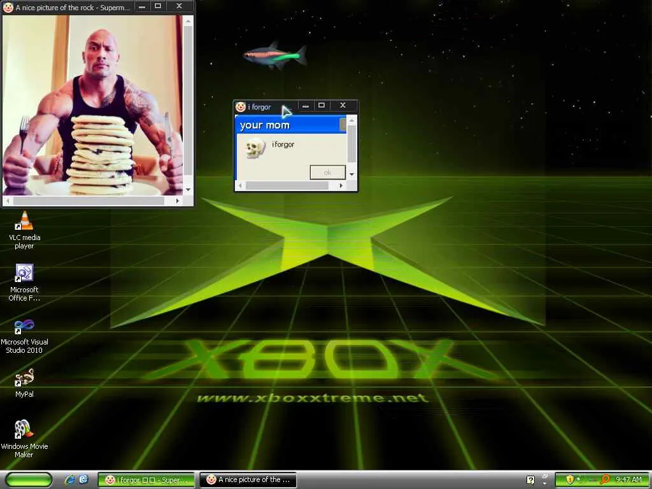Open Windows Movie Maker desktop shortcut
The image size is (652, 489).
(x=24, y=439)
